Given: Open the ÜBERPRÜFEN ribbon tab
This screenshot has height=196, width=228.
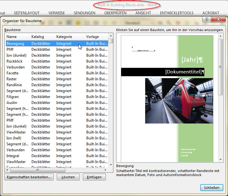Looking at the screenshot, I should (115, 13).
